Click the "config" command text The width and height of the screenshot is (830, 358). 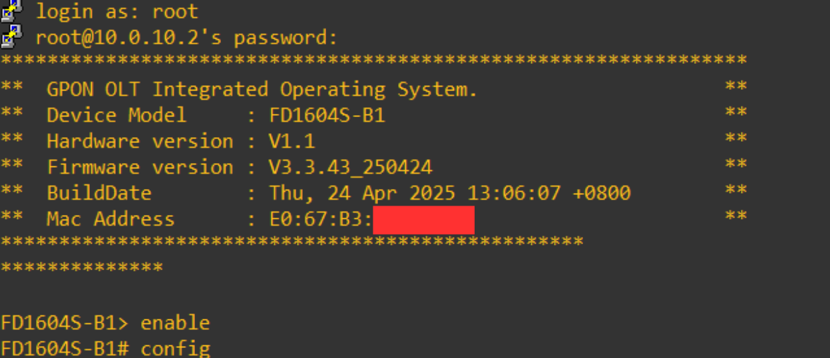click(175, 348)
